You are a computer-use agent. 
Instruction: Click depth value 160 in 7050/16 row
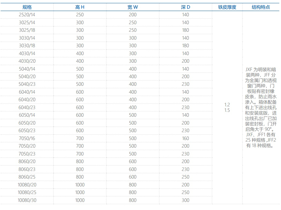click(186, 138)
